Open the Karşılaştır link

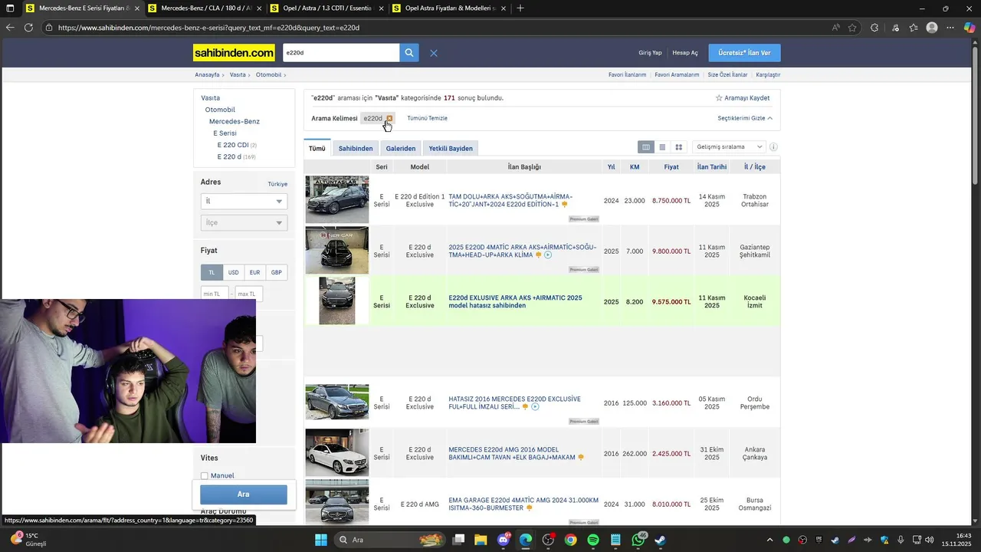tap(768, 75)
